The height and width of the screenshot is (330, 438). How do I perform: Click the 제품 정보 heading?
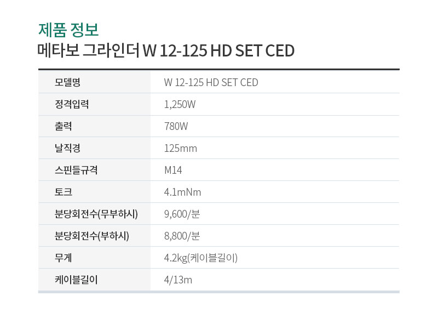click(68, 30)
